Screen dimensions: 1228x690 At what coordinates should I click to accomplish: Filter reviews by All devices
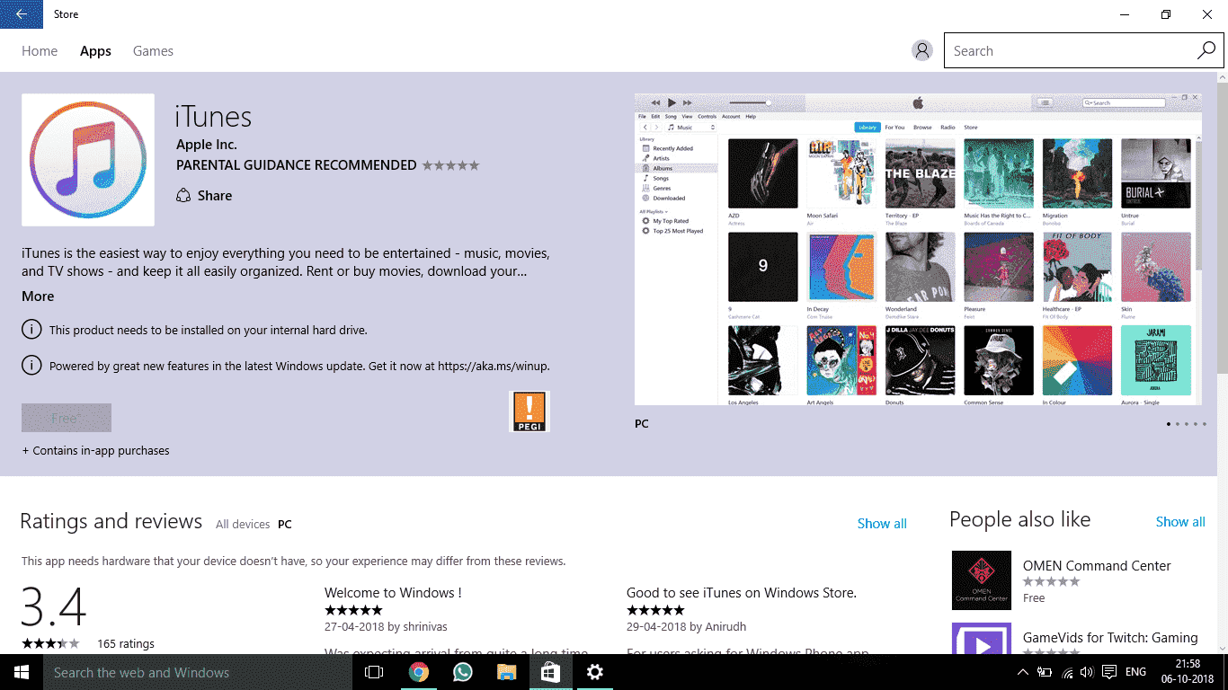click(x=243, y=525)
